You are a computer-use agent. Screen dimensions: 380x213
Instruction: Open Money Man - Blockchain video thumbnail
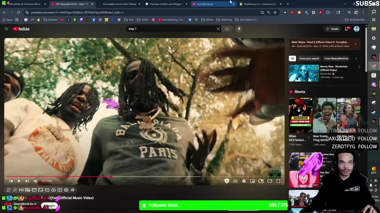pyautogui.click(x=304, y=73)
